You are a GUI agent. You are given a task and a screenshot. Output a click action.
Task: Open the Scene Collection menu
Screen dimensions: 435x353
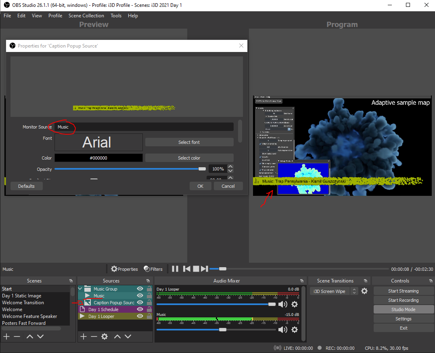(x=86, y=16)
